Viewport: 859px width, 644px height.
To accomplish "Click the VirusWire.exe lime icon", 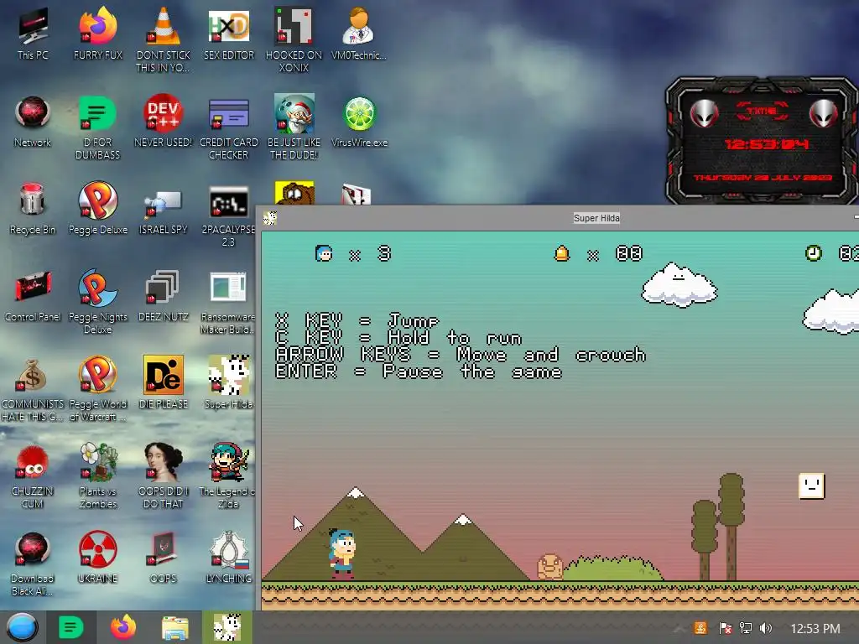I will pyautogui.click(x=359, y=122).
